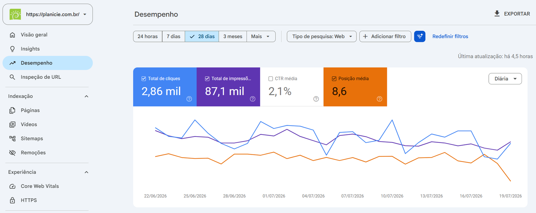This screenshot has width=536, height=213.
Task: Click the 2,1% CTR value
Action: [280, 91]
